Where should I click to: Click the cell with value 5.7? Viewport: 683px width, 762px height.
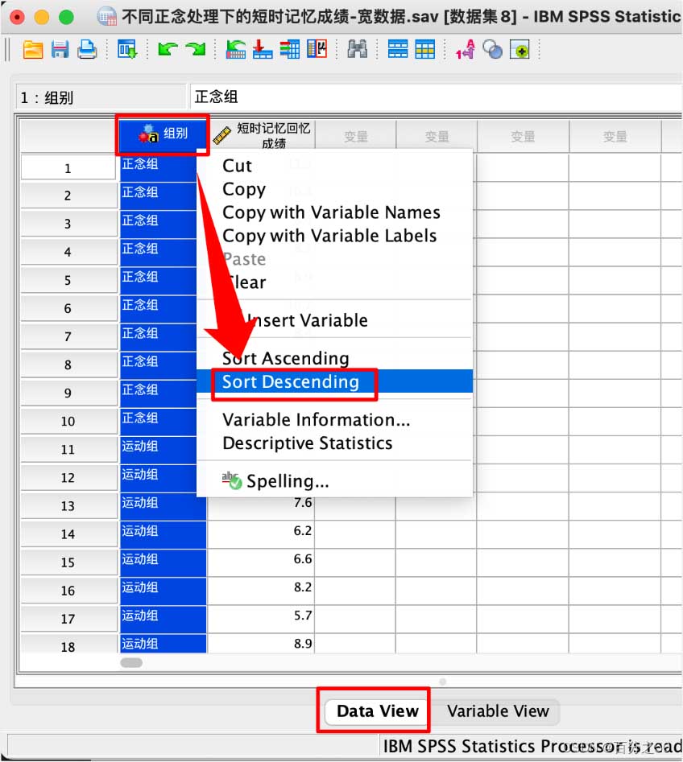pos(261,619)
